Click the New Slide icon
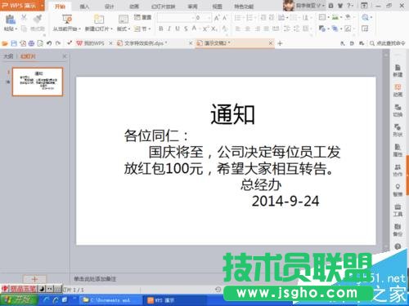409x306 pixels. [x=99, y=19]
